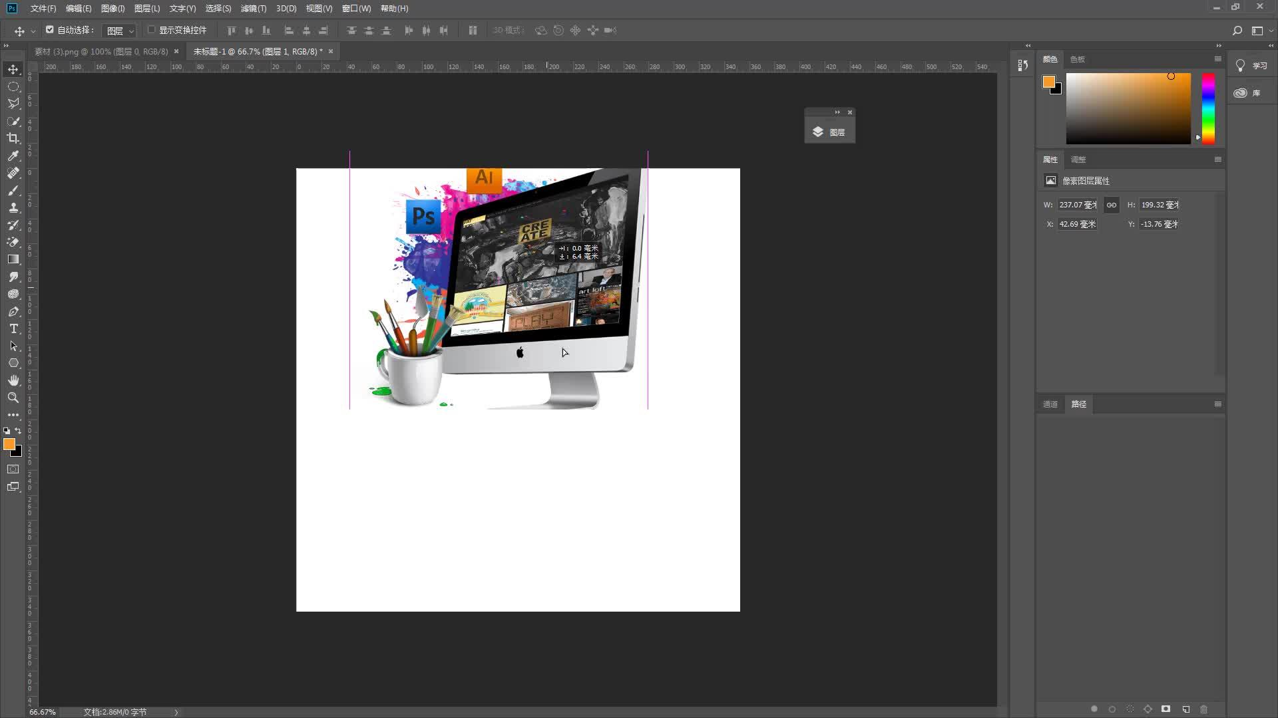Expand the status bar info arrow
Viewport: 1278px width, 718px height.
pyautogui.click(x=176, y=712)
